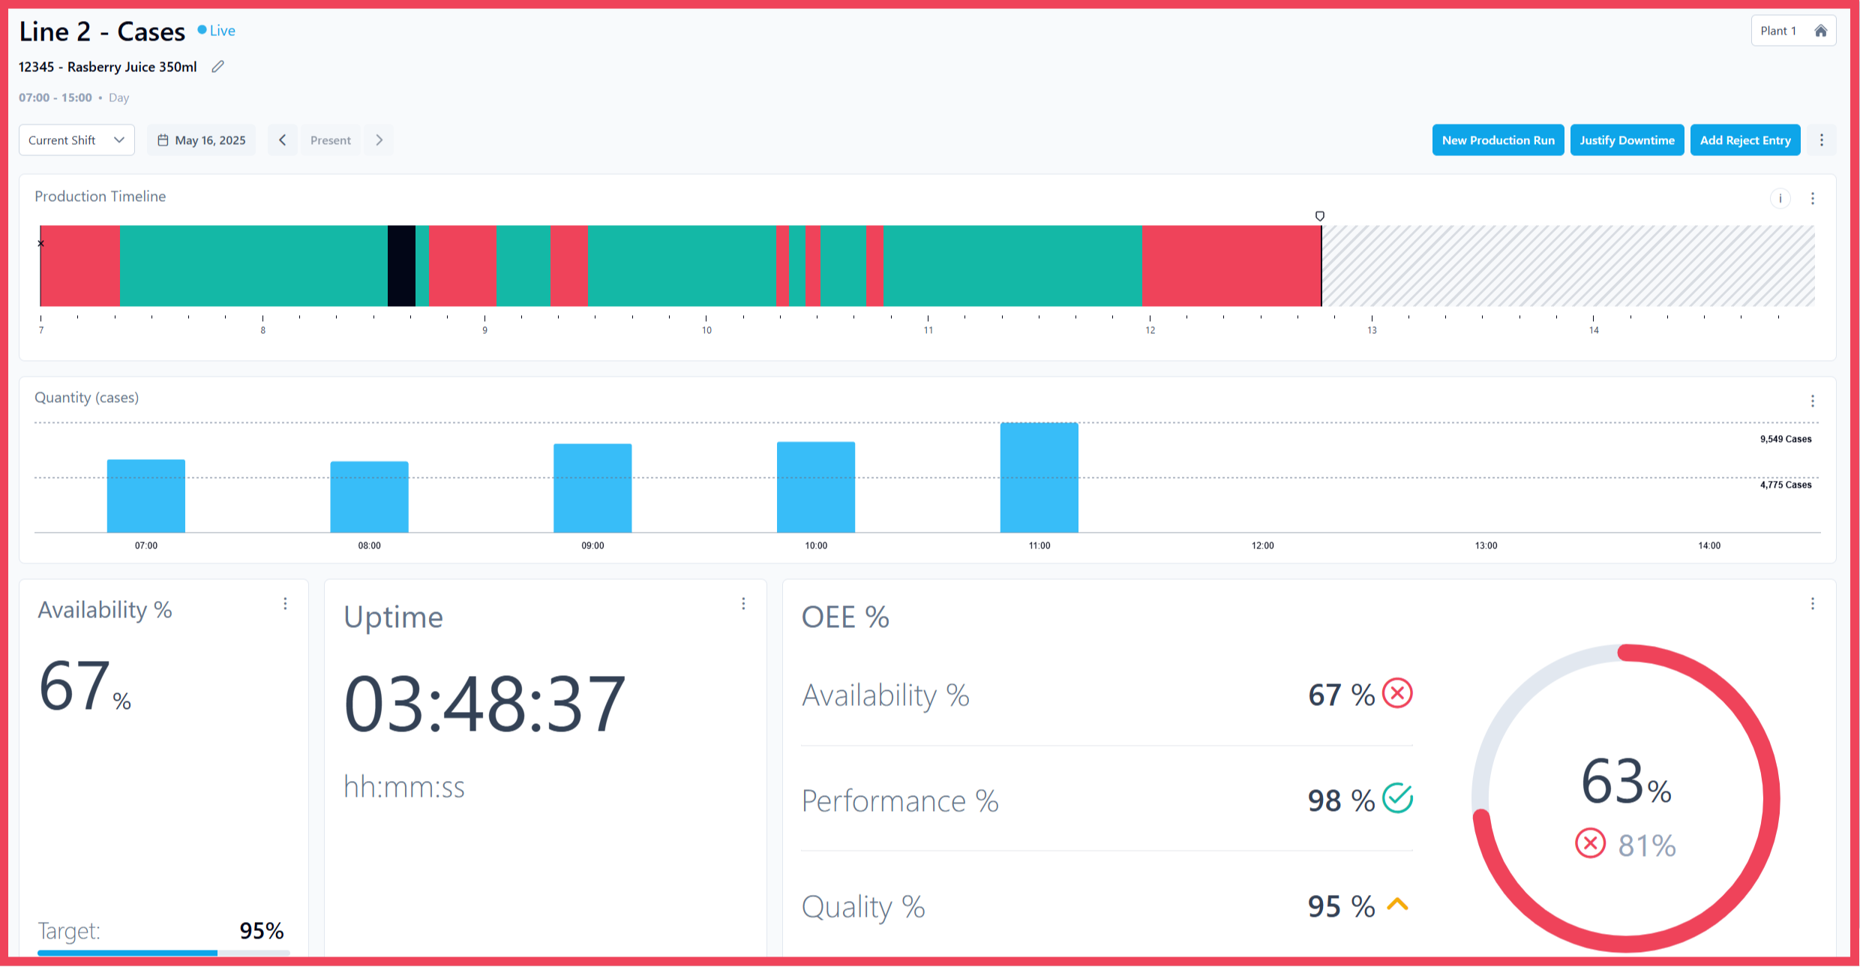Open Uptime card three-dot menu
This screenshot has width=1860, height=967.
point(743,604)
